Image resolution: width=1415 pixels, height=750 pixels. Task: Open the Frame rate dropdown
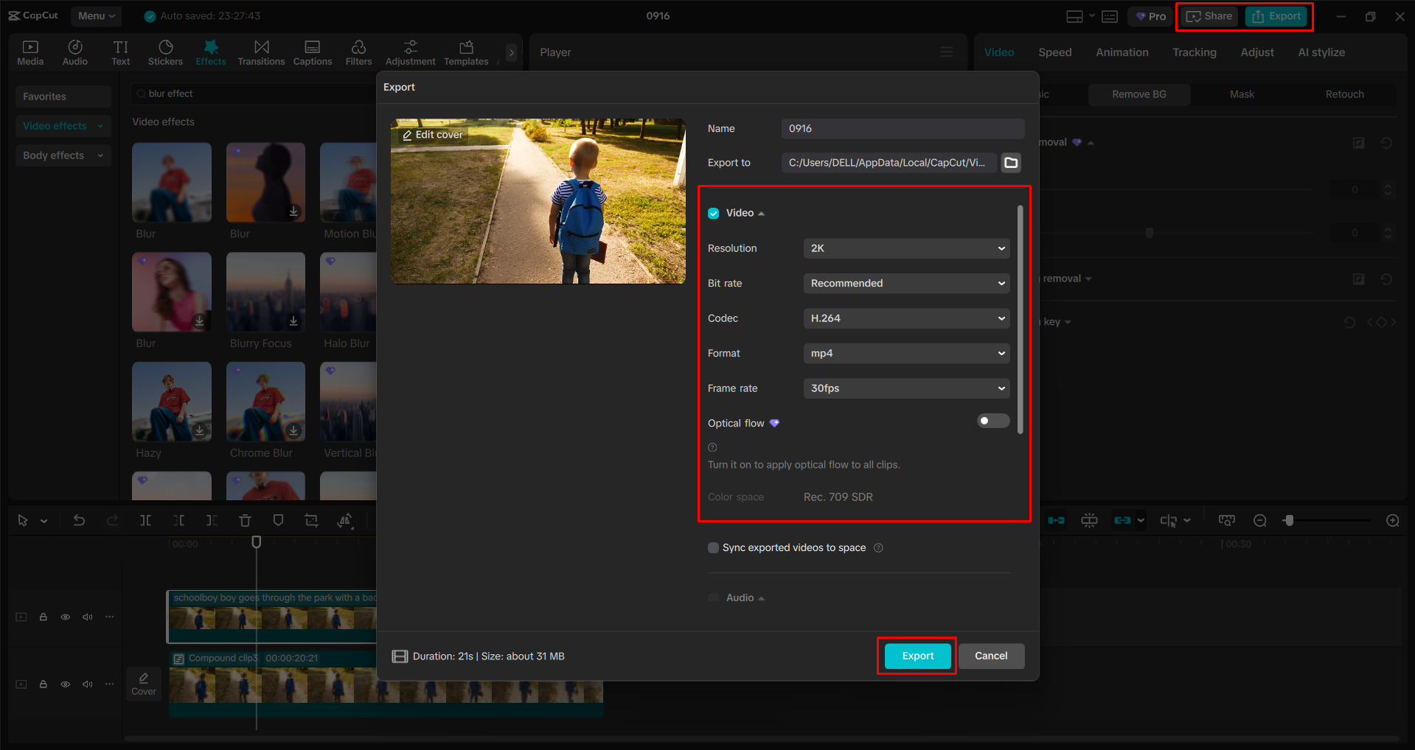click(x=905, y=388)
